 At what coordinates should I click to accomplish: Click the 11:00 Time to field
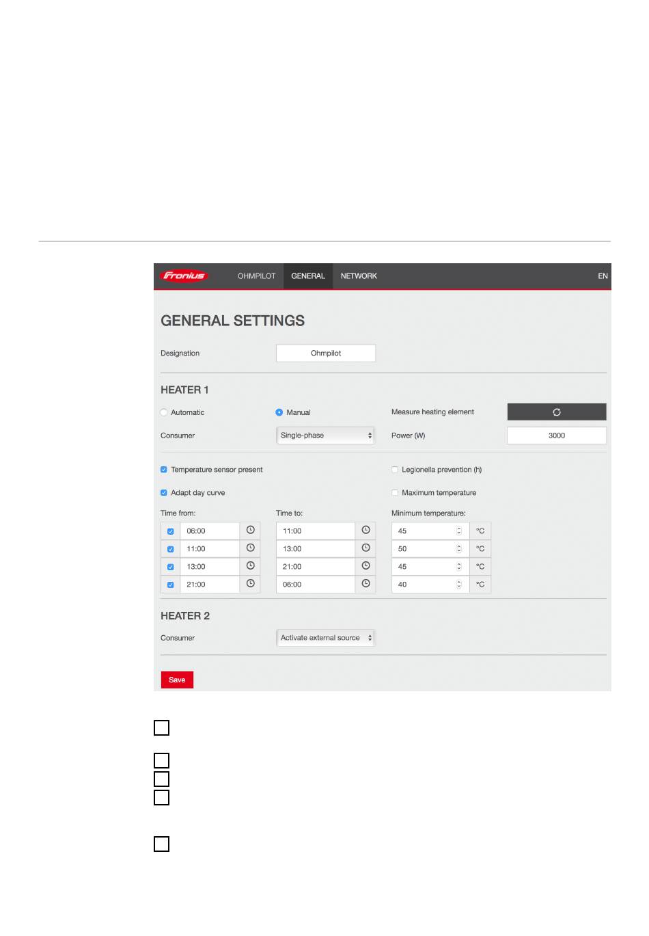[x=316, y=531]
